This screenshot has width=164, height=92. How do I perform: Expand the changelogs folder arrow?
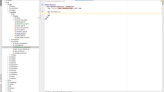tap(6, 82)
